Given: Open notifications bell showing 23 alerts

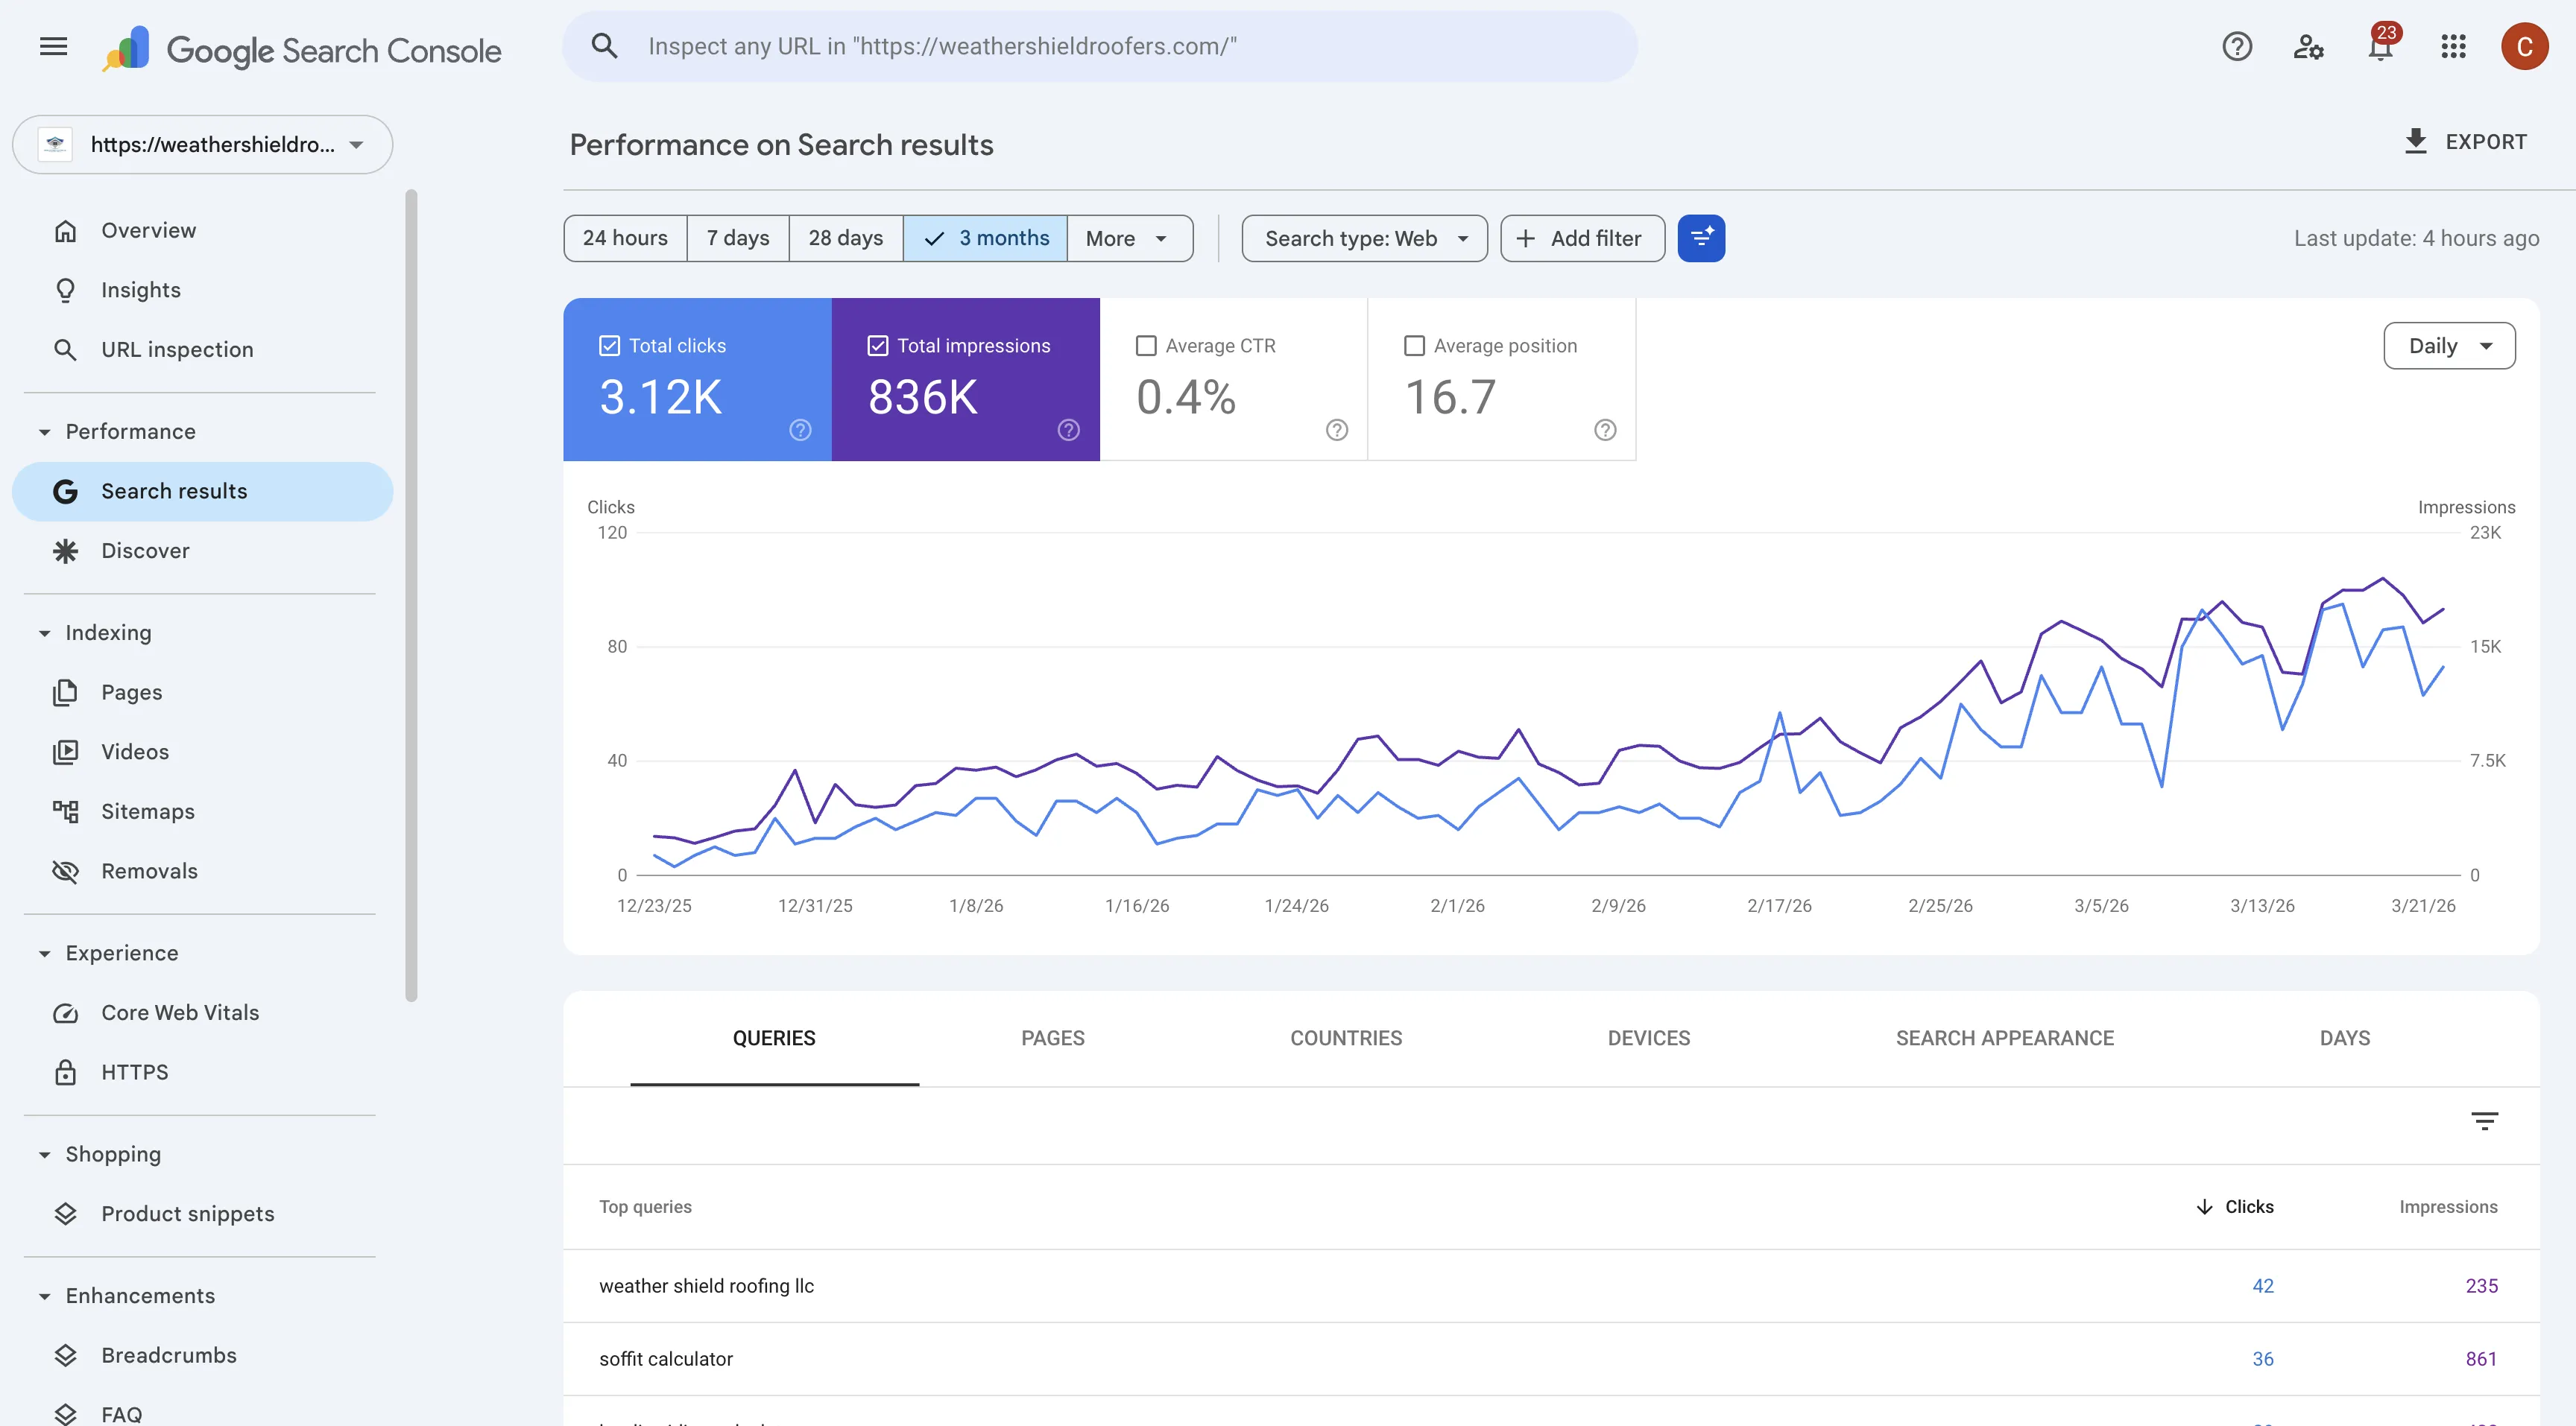Looking at the screenshot, I should tap(2380, 46).
